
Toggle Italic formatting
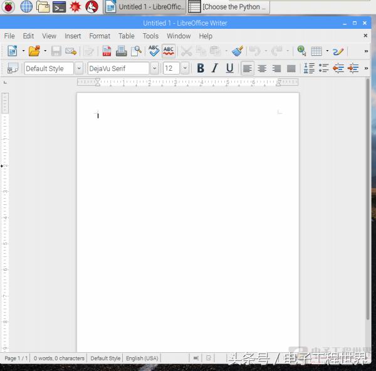(215, 68)
